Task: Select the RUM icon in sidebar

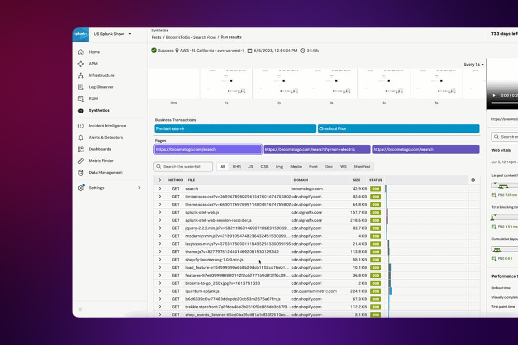Action: coord(80,99)
